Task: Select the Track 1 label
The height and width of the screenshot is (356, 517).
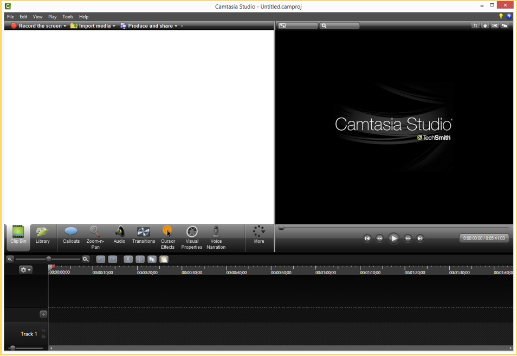Action: [x=29, y=334]
